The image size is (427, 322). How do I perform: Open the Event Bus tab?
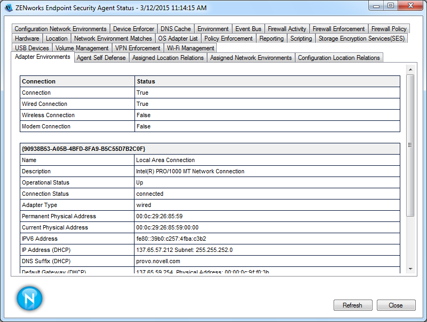coord(248,29)
